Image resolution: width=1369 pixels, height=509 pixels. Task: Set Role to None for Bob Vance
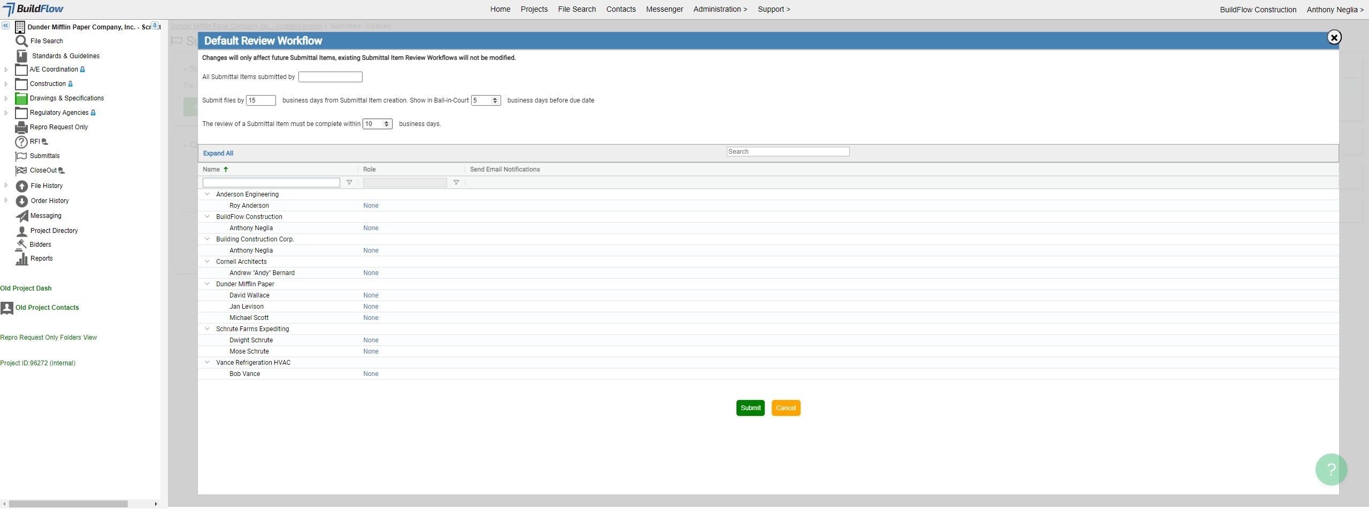371,374
